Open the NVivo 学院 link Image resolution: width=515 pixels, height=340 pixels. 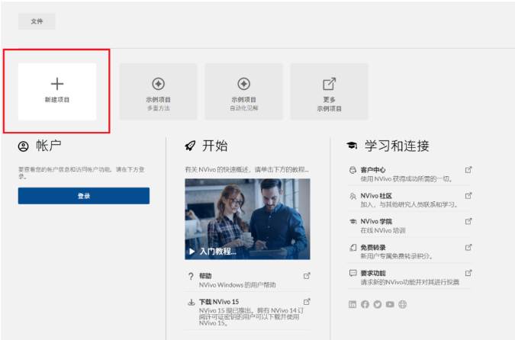coord(409,226)
